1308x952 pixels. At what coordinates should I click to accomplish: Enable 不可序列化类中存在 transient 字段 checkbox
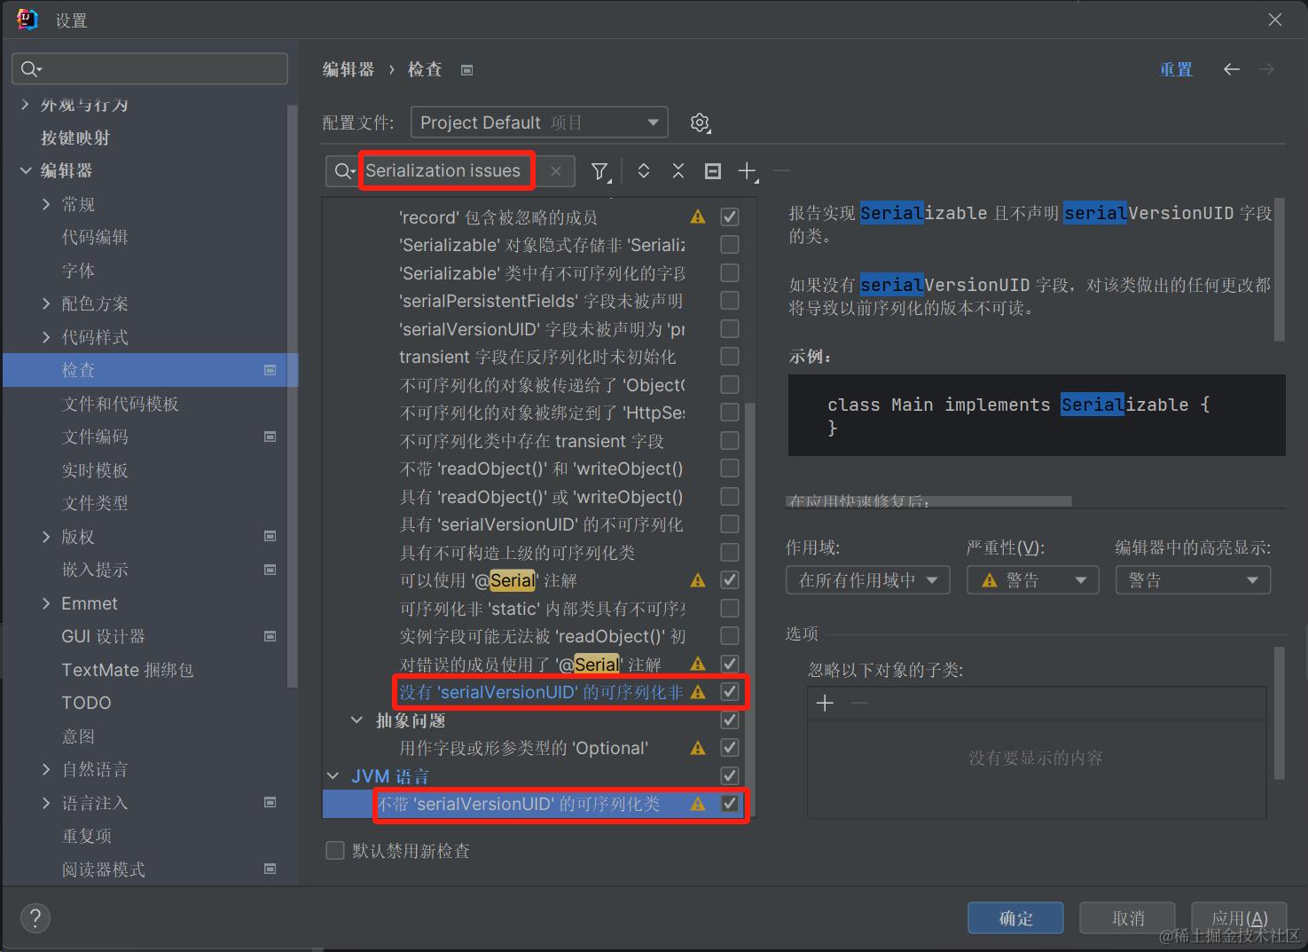(730, 440)
